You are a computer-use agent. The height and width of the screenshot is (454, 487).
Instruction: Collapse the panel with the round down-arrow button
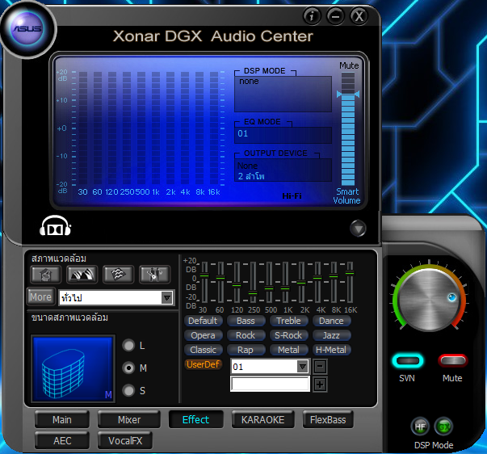click(x=358, y=229)
